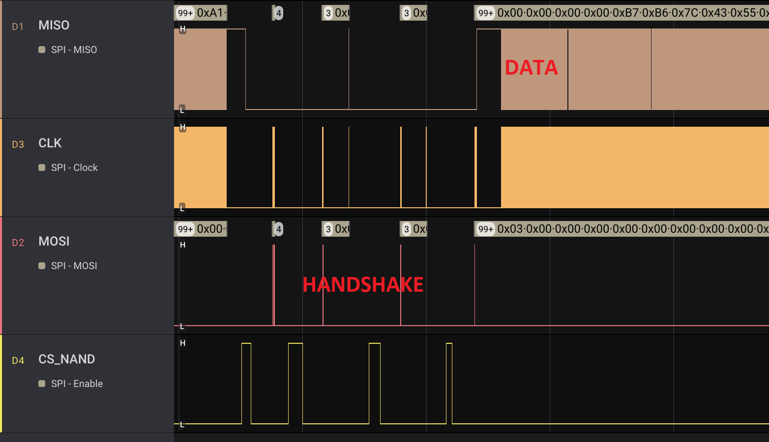Click the 99+ badge of the 0xA1 bubble

[x=186, y=13]
